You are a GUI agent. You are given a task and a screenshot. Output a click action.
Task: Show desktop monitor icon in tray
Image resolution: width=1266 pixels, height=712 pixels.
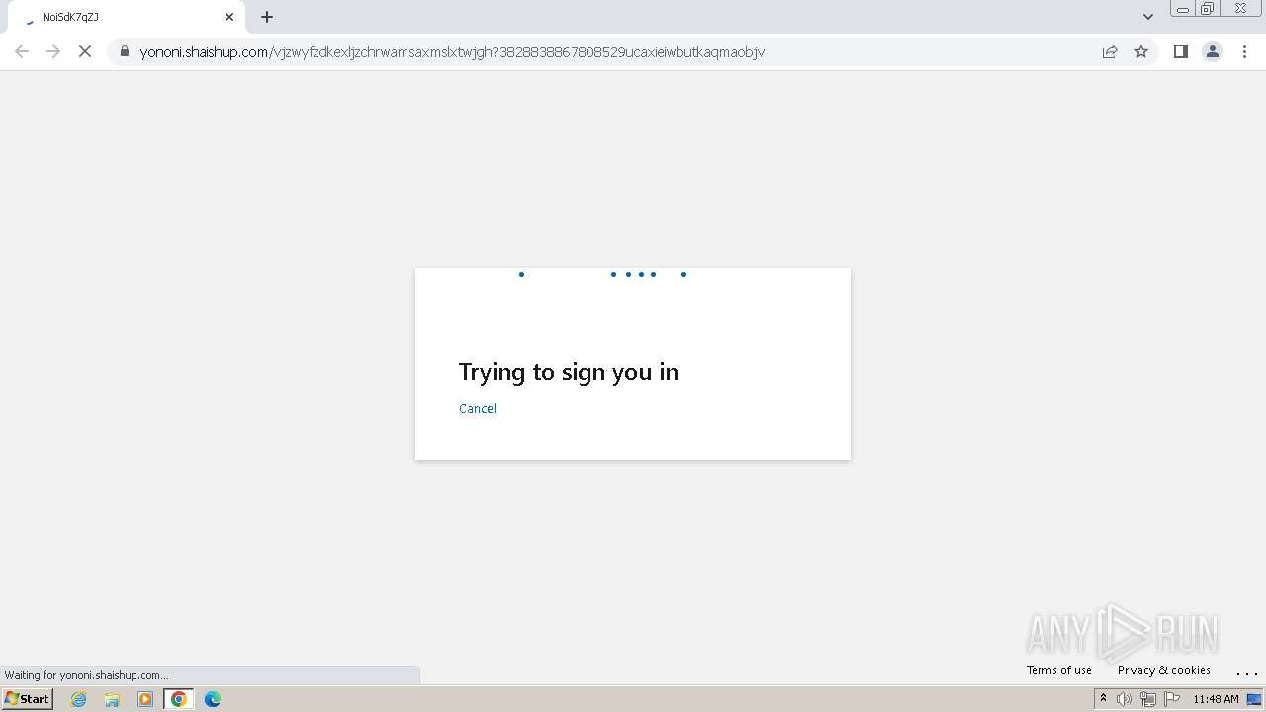pyautogui.click(x=1254, y=699)
